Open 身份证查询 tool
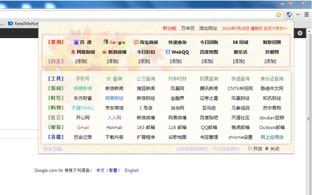 [272, 79]
